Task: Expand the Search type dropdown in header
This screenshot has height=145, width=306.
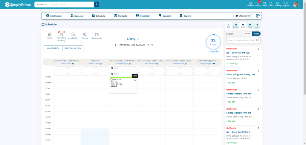Action: pos(42,4)
